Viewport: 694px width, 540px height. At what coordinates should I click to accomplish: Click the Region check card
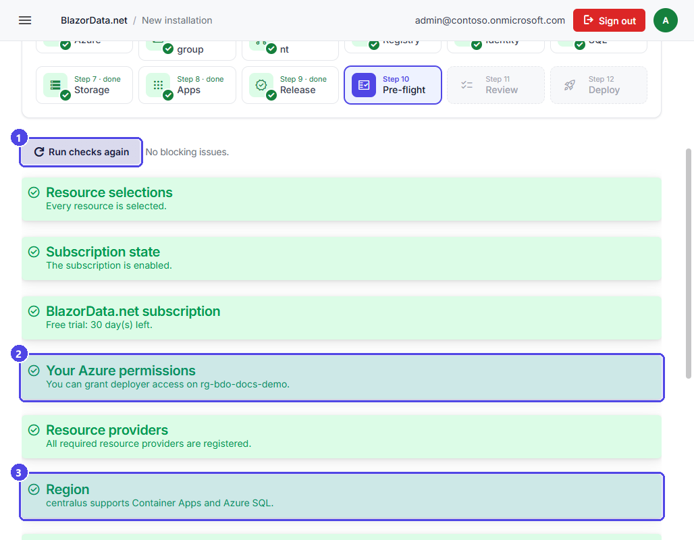click(342, 496)
